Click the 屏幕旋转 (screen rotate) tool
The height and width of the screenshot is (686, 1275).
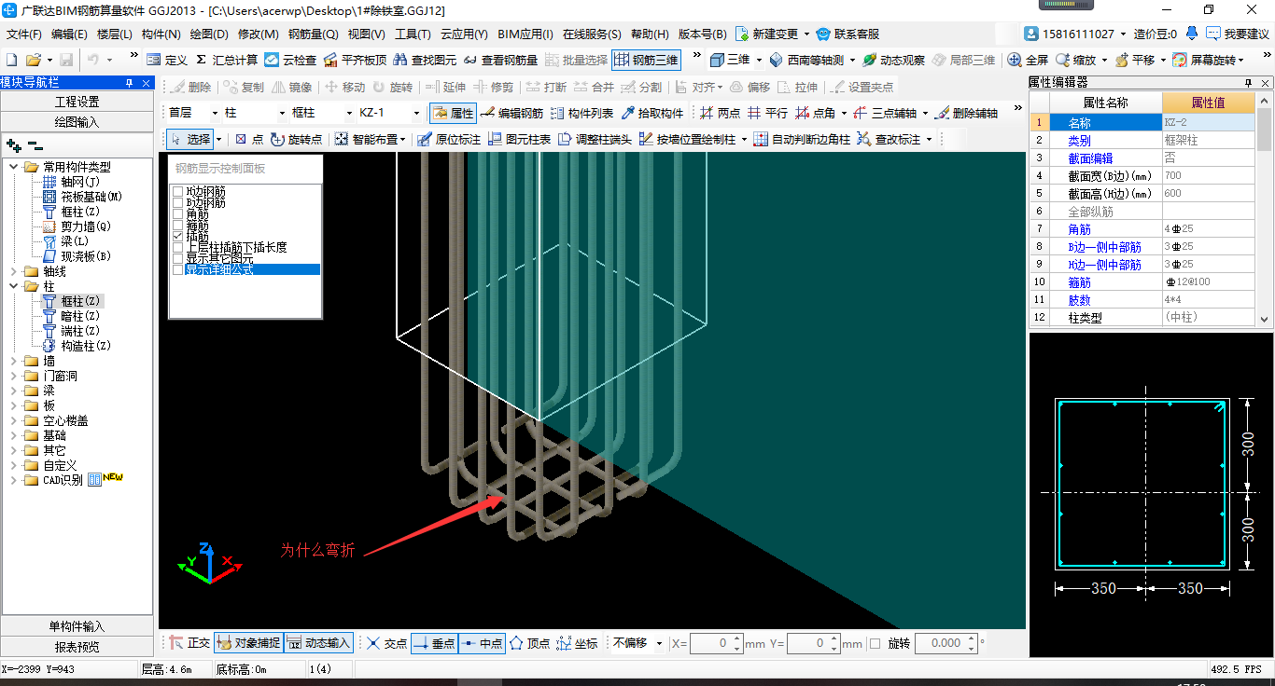pos(1204,60)
